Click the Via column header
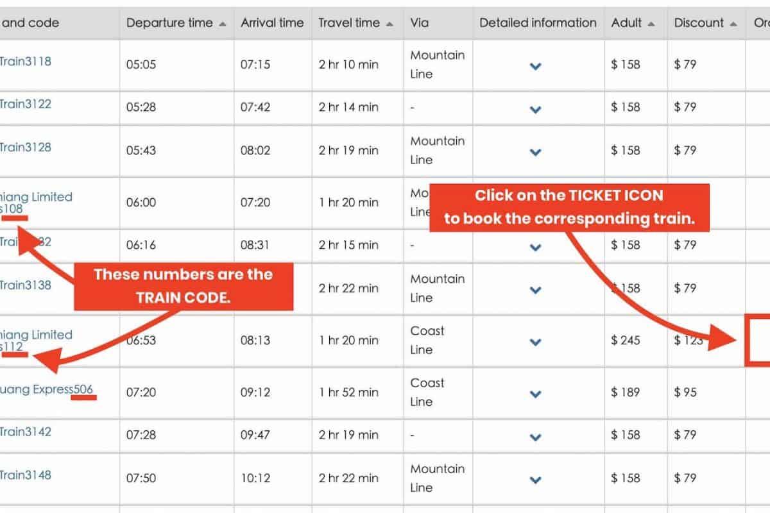The image size is (770, 513). pyautogui.click(x=420, y=23)
